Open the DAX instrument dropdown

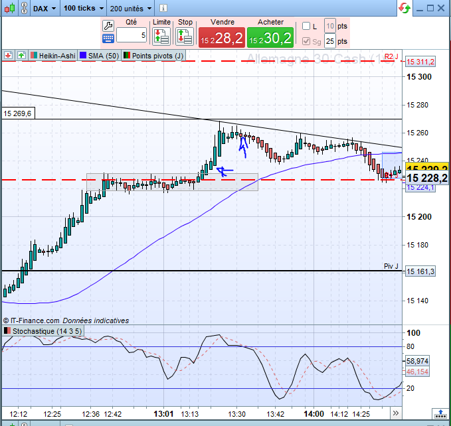click(45, 9)
